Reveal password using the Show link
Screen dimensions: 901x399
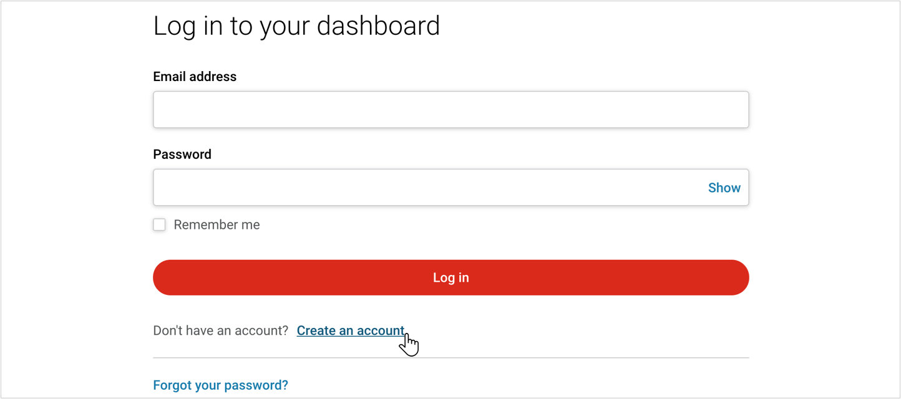pyautogui.click(x=724, y=188)
